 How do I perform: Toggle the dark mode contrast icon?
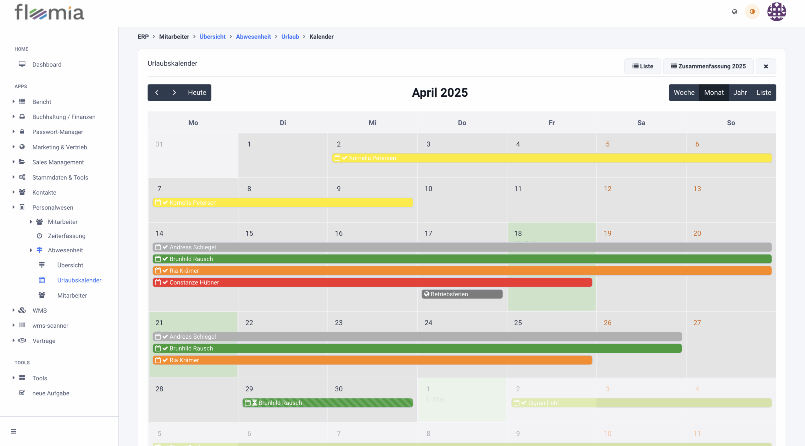pos(752,12)
